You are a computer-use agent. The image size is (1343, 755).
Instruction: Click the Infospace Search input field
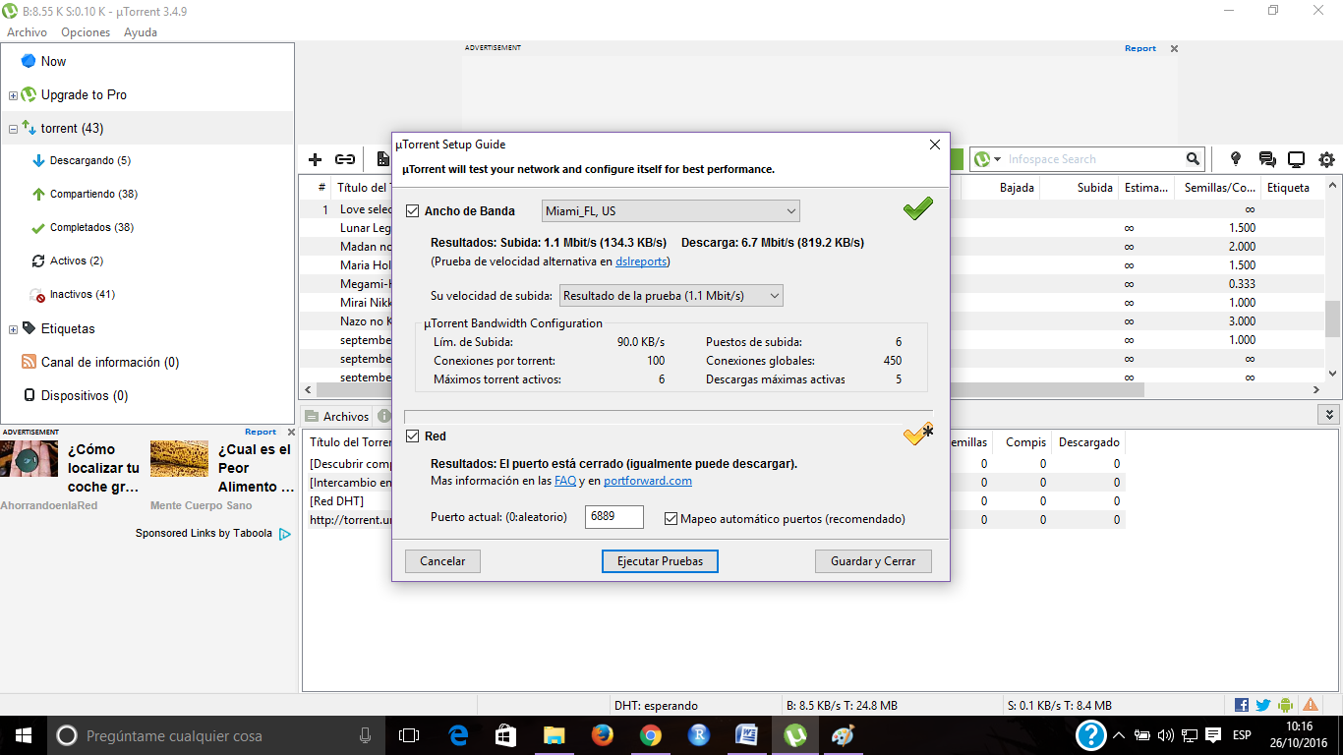tap(1093, 159)
